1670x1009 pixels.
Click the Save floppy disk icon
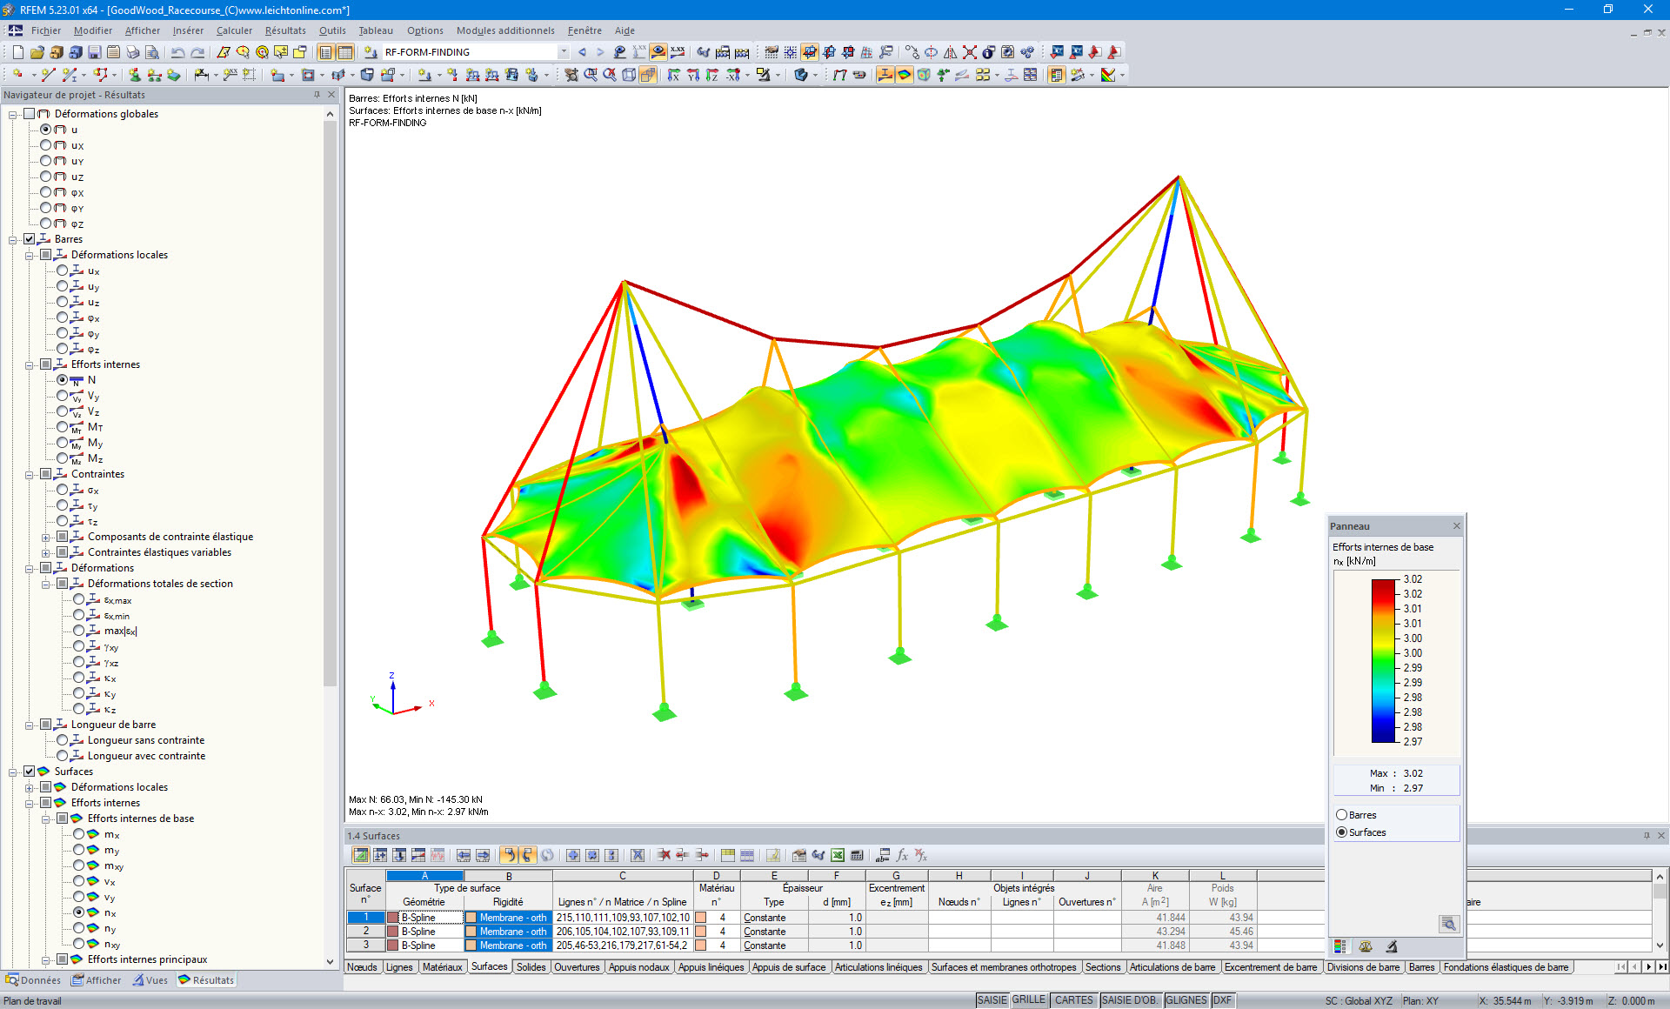(x=94, y=52)
